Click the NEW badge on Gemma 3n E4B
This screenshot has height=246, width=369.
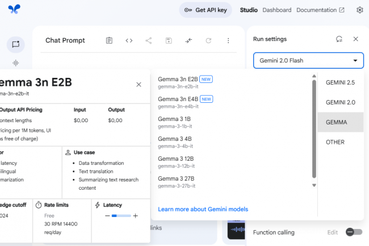(206, 99)
